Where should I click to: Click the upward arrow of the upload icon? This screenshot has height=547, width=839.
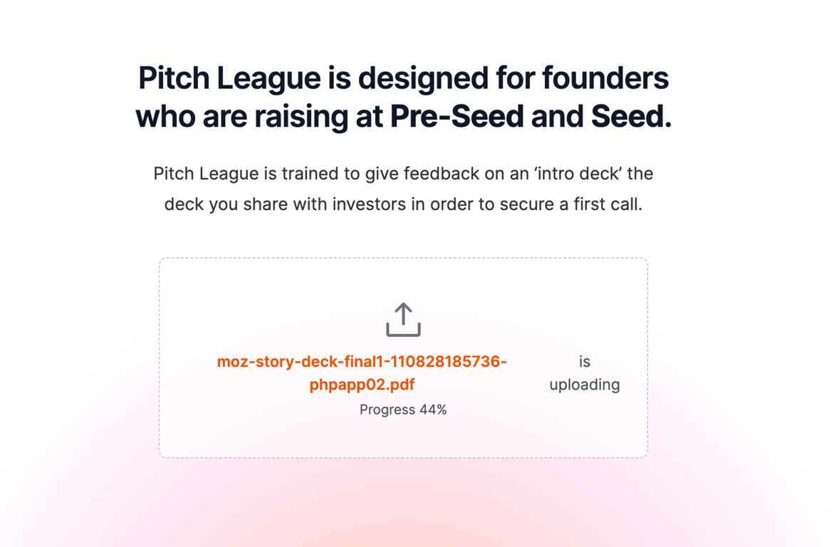point(403,312)
